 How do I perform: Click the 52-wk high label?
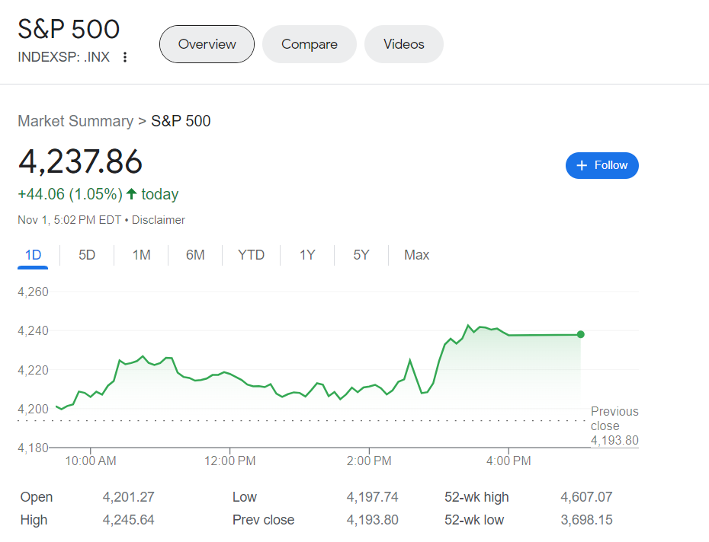pos(476,497)
